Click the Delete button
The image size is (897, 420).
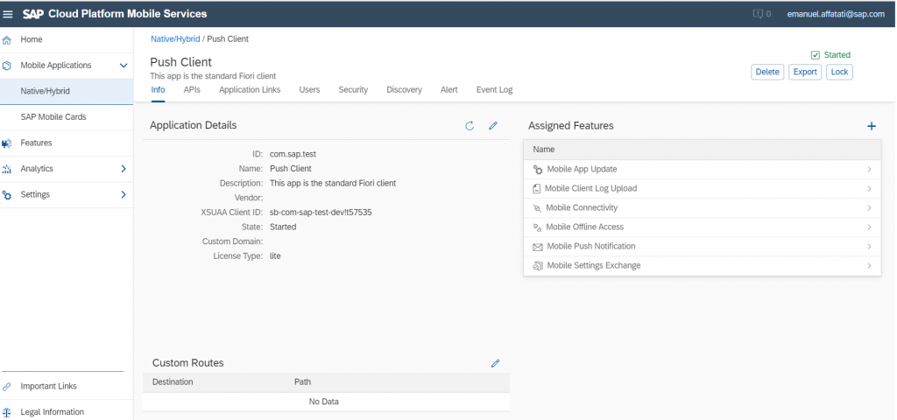pos(767,72)
